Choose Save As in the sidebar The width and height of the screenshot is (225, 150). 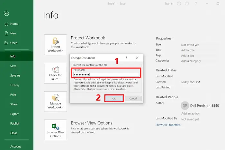tap(17, 75)
